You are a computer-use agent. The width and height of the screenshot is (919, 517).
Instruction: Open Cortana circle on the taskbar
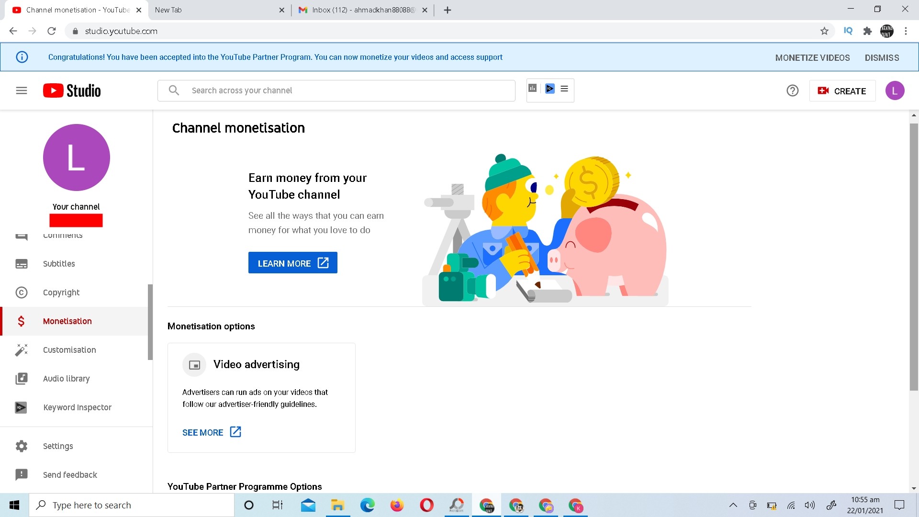click(x=249, y=505)
